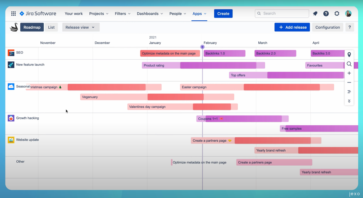363x198 pixels.
Task: Open the help question mark icon
Action: coord(326,14)
